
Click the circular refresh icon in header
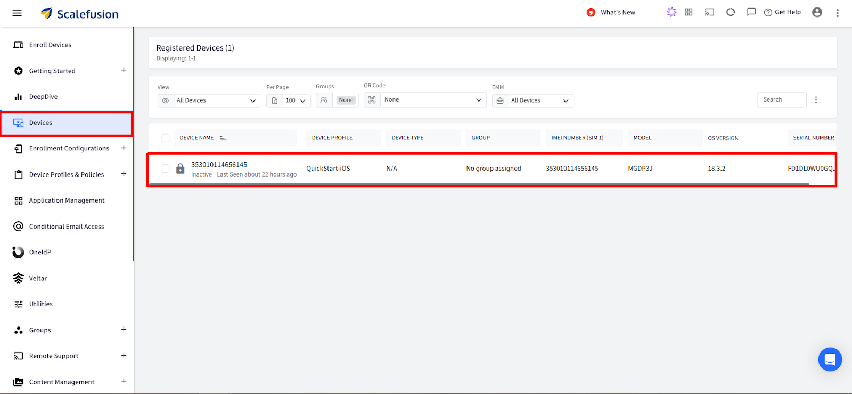click(731, 12)
